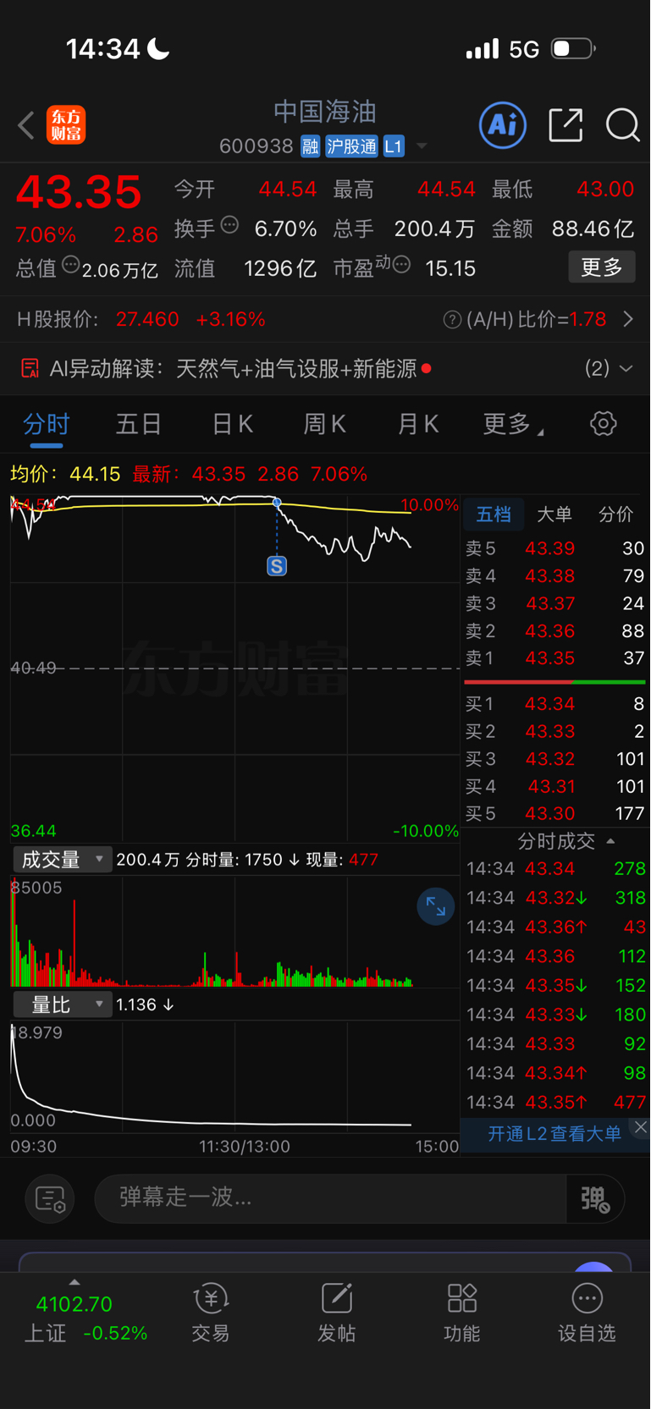
Task: Expand stock name dropdown arrow
Action: click(x=422, y=146)
